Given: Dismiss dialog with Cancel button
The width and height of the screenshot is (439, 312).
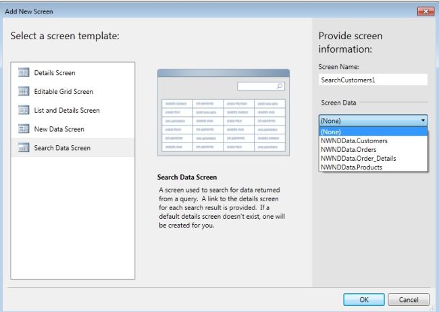Looking at the screenshot, I should (x=409, y=299).
